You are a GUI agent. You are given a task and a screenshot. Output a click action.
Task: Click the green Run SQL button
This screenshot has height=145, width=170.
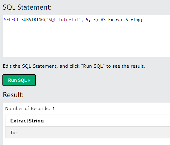pyautogui.click(x=19, y=80)
